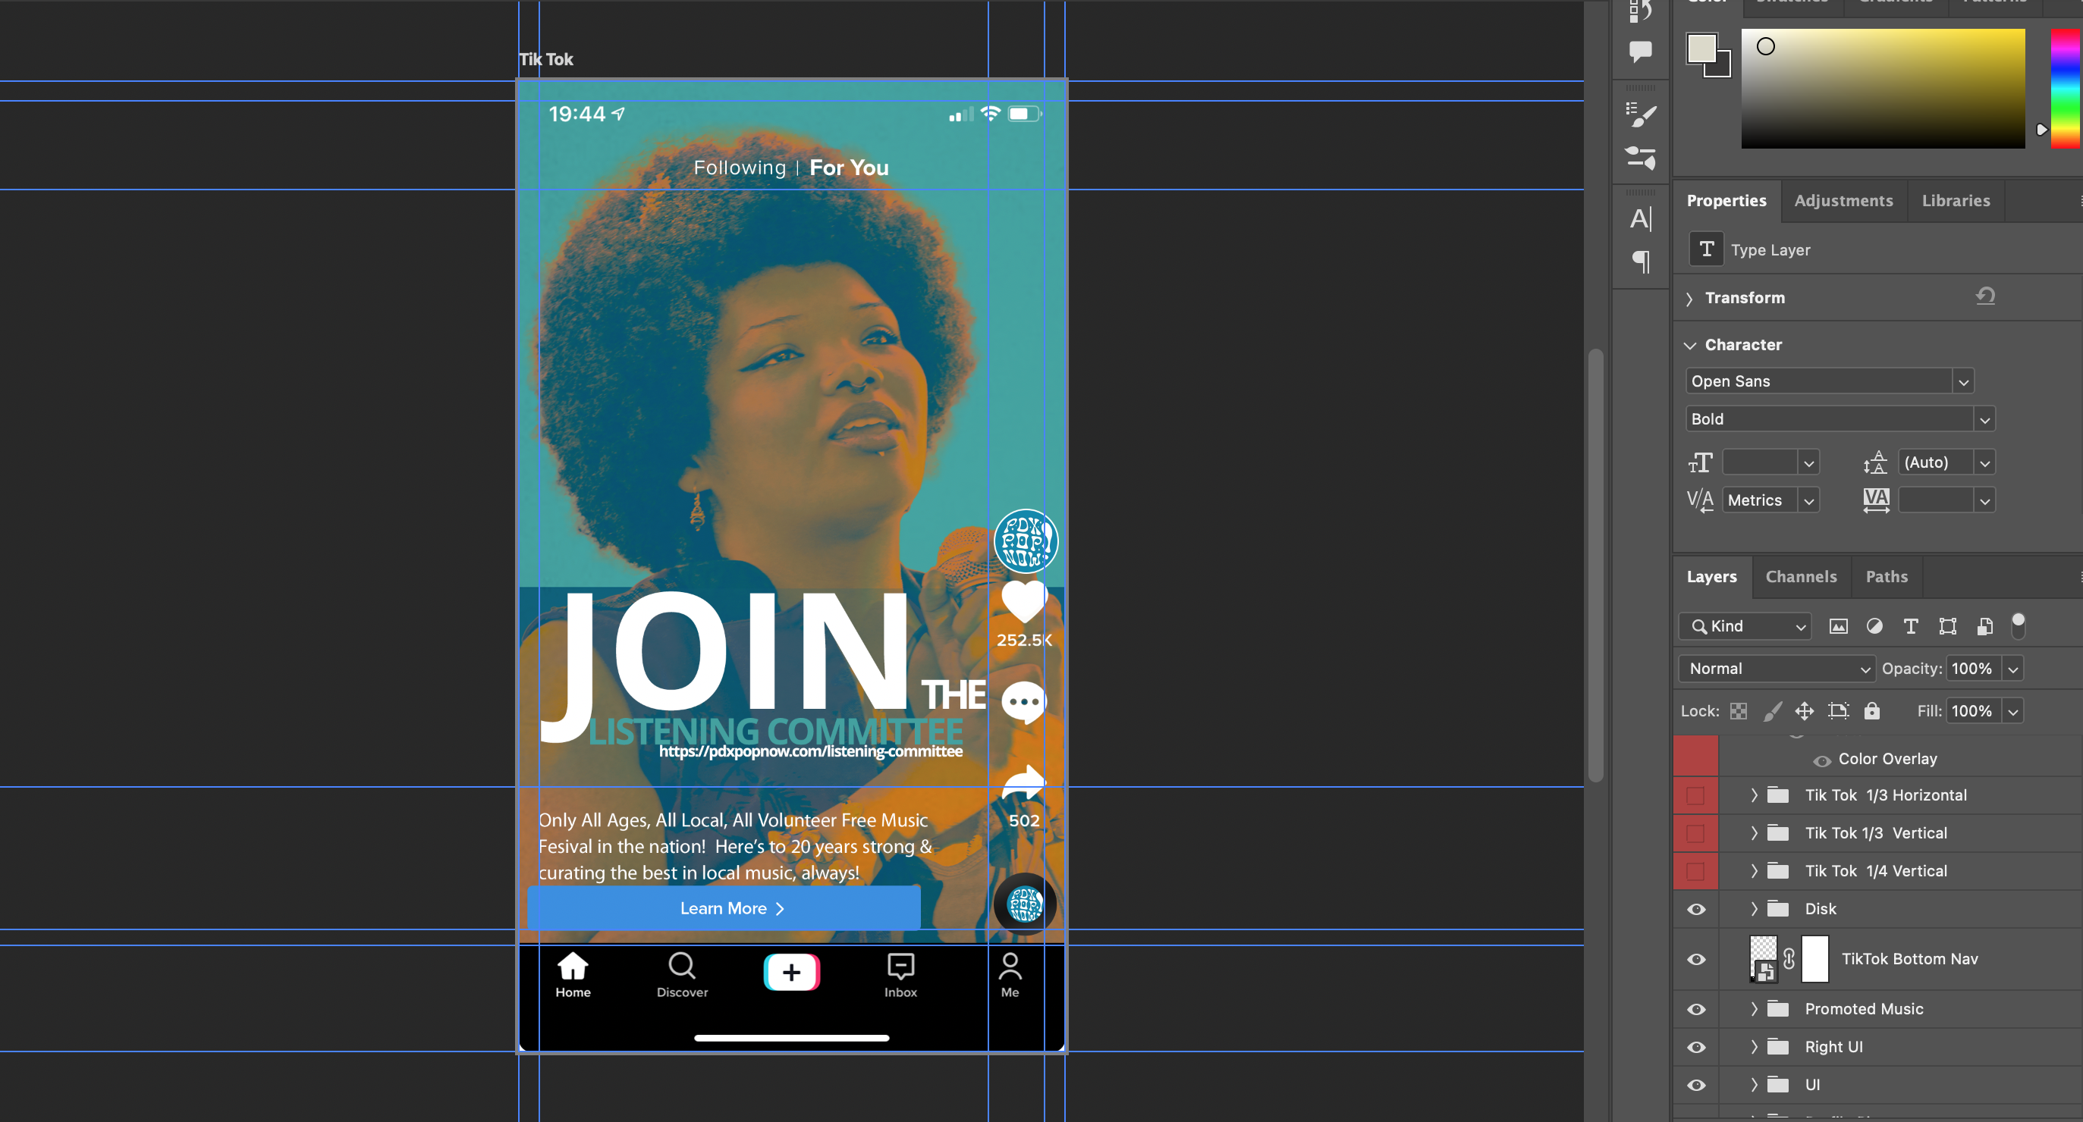Click inside the color picker field

click(1883, 89)
